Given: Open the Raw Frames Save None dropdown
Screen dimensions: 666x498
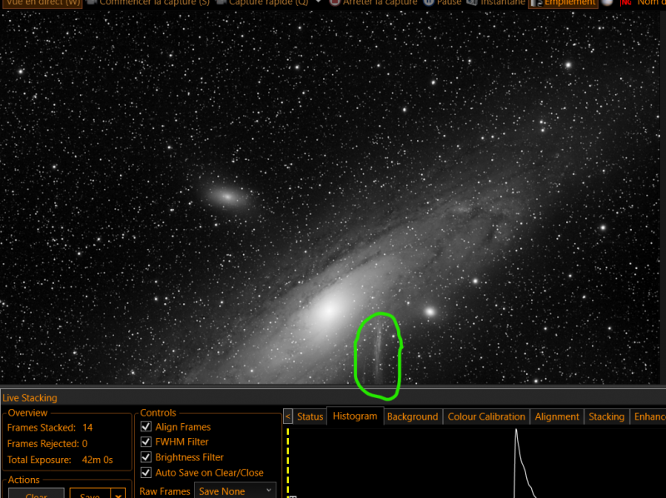Looking at the screenshot, I should [236, 491].
